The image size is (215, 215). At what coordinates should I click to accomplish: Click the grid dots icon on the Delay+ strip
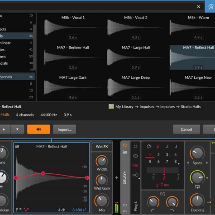pyautogui.click(x=125, y=205)
